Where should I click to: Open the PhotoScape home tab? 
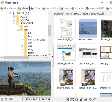click(x=8, y=8)
